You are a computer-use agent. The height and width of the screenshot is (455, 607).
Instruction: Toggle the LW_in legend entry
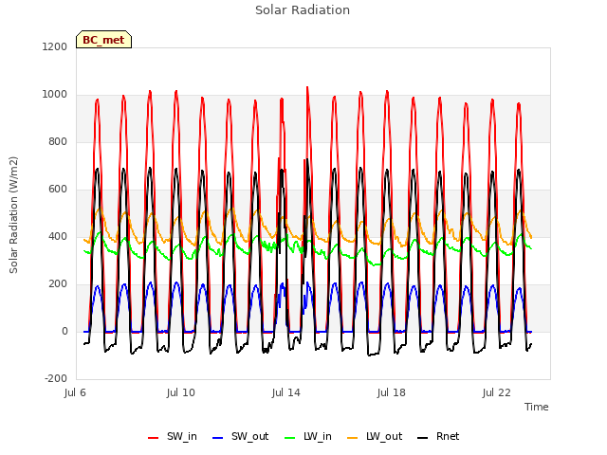click(308, 436)
